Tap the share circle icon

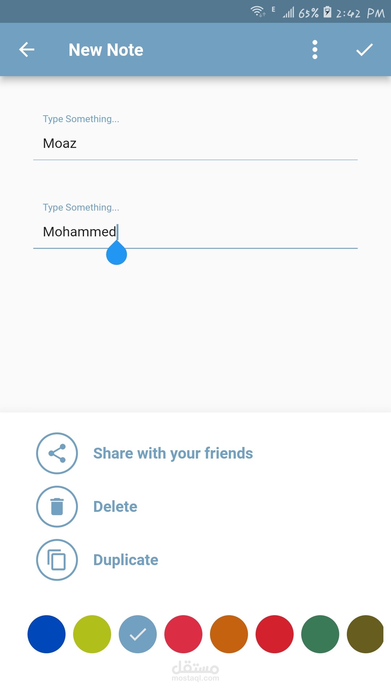(56, 453)
